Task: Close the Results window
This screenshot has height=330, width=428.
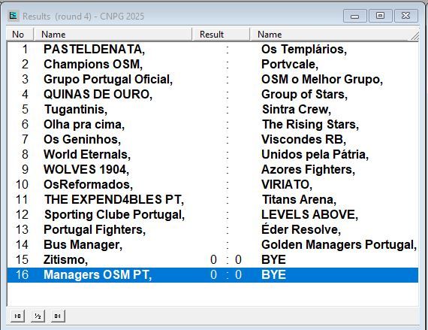Action: pos(406,16)
